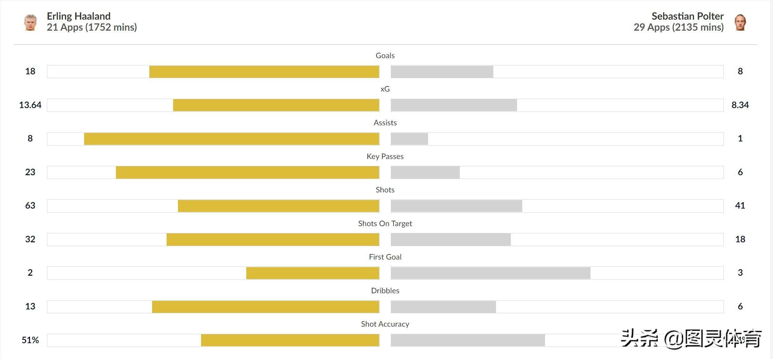Select Haaland's yellow Shot Accuracy bar
This screenshot has width=773, height=359.
[x=290, y=340]
